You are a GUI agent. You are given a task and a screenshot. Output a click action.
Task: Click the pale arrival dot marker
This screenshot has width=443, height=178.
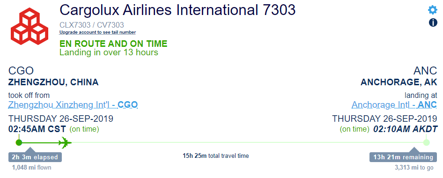[427, 142]
